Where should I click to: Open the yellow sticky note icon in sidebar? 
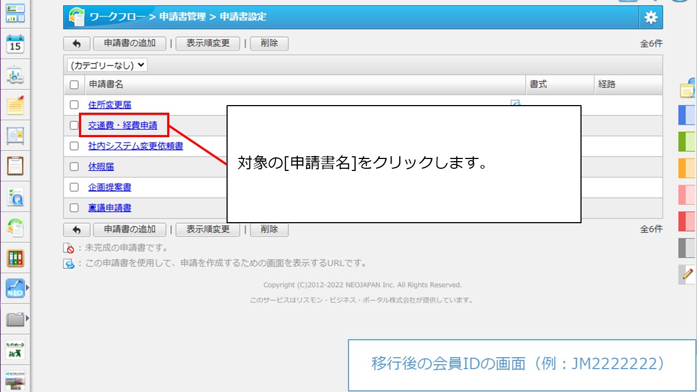15,105
